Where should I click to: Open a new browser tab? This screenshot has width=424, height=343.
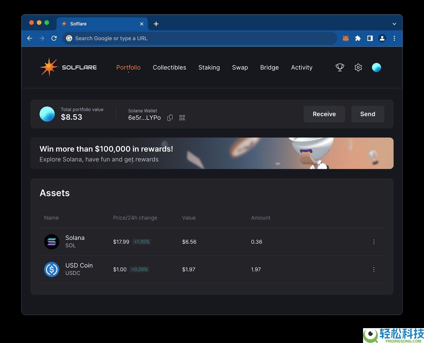tap(156, 24)
